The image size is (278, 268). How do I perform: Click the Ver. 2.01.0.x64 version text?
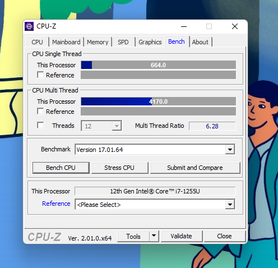[90, 238]
